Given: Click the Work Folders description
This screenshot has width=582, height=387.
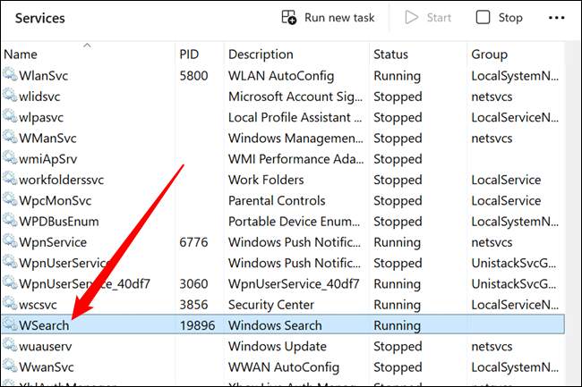Looking at the screenshot, I should click(x=266, y=180).
